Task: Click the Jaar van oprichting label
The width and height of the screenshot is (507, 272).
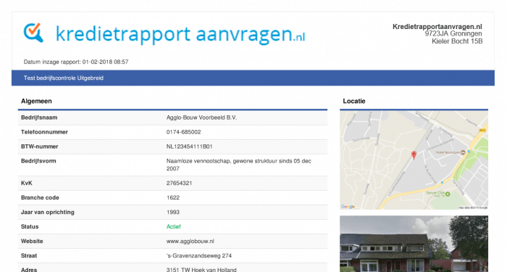Action: [x=48, y=212]
